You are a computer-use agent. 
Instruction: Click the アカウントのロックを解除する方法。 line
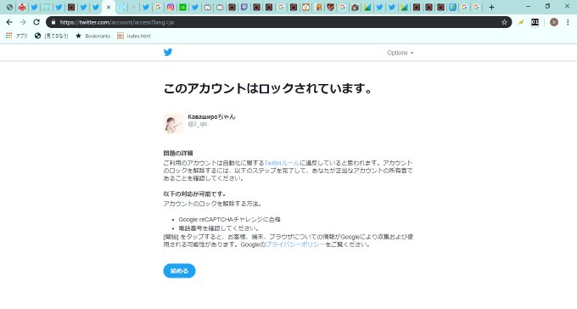pyautogui.click(x=213, y=203)
